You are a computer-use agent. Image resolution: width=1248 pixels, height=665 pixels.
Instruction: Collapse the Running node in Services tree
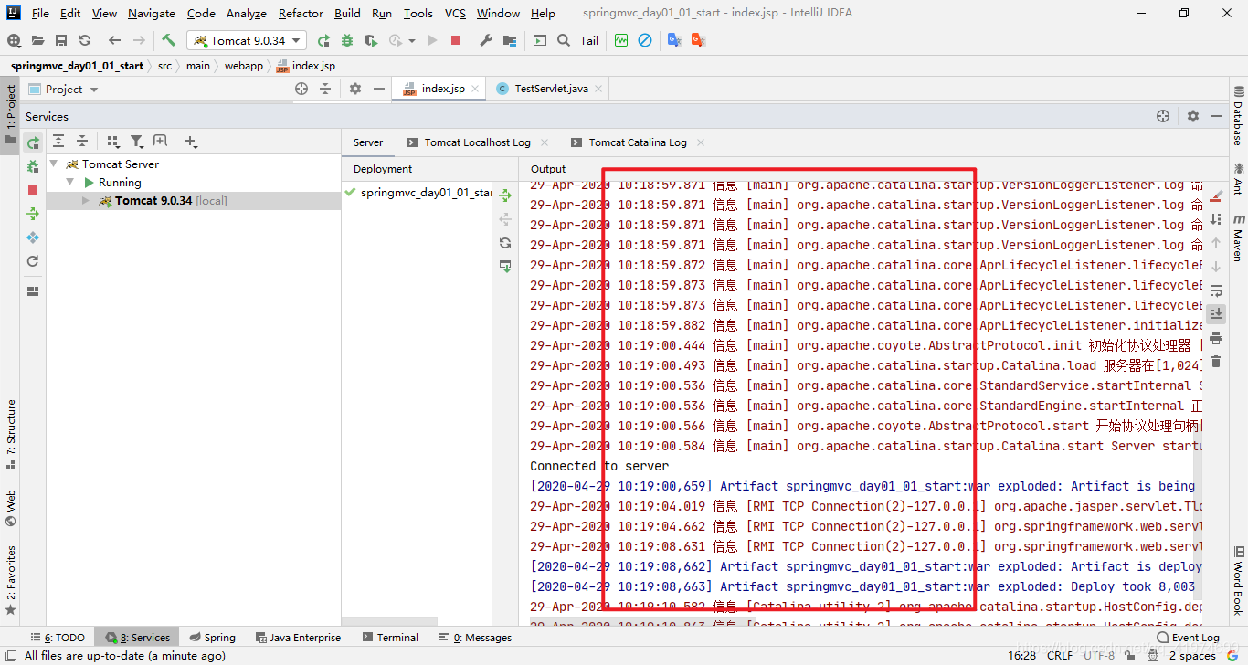tap(70, 183)
